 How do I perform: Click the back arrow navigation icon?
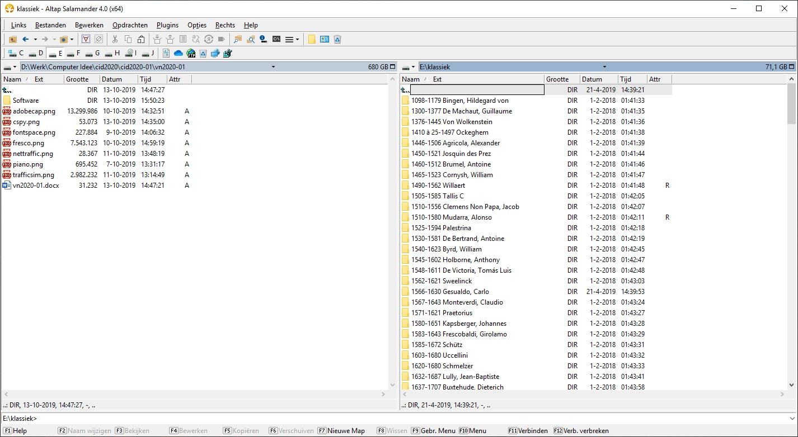coord(25,39)
